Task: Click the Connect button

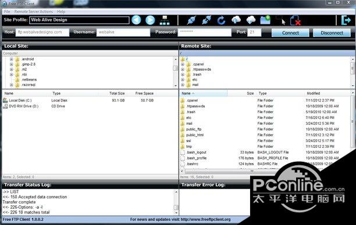Action: pyautogui.click(x=290, y=33)
